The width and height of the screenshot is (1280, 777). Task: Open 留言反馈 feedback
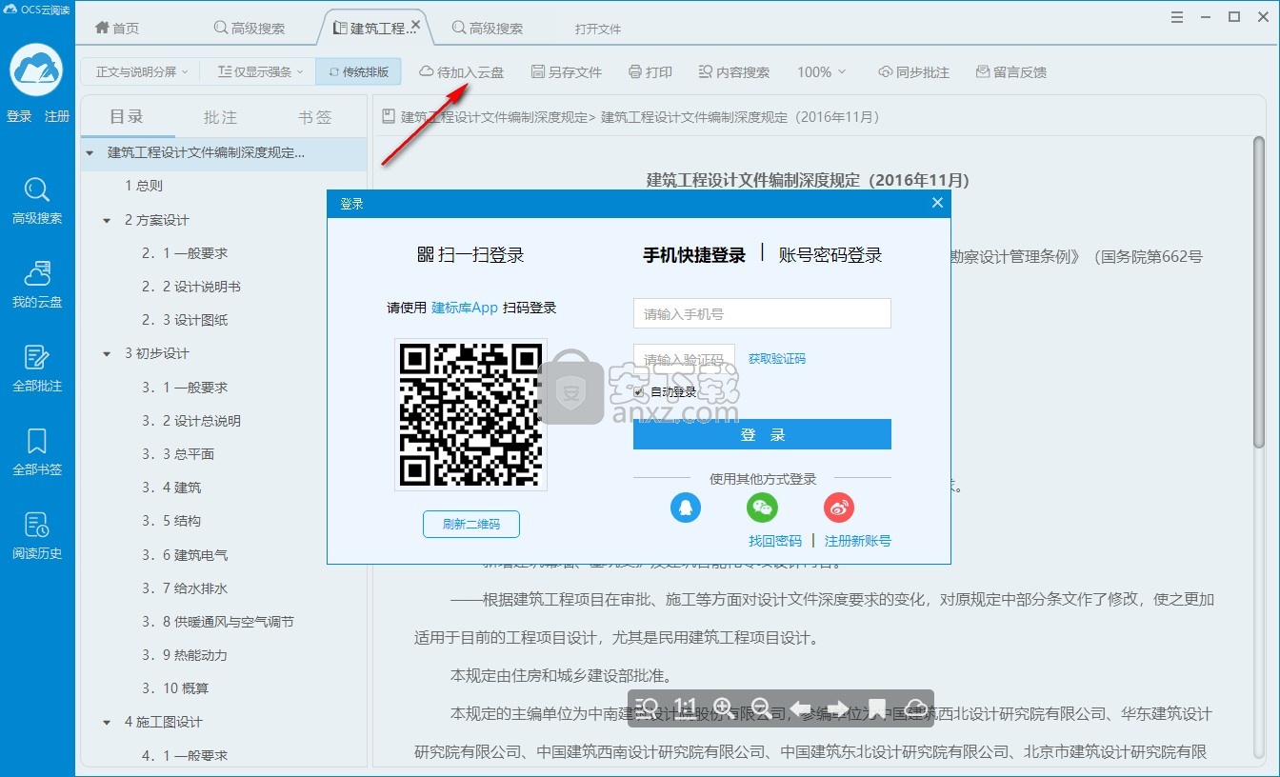tap(1011, 72)
